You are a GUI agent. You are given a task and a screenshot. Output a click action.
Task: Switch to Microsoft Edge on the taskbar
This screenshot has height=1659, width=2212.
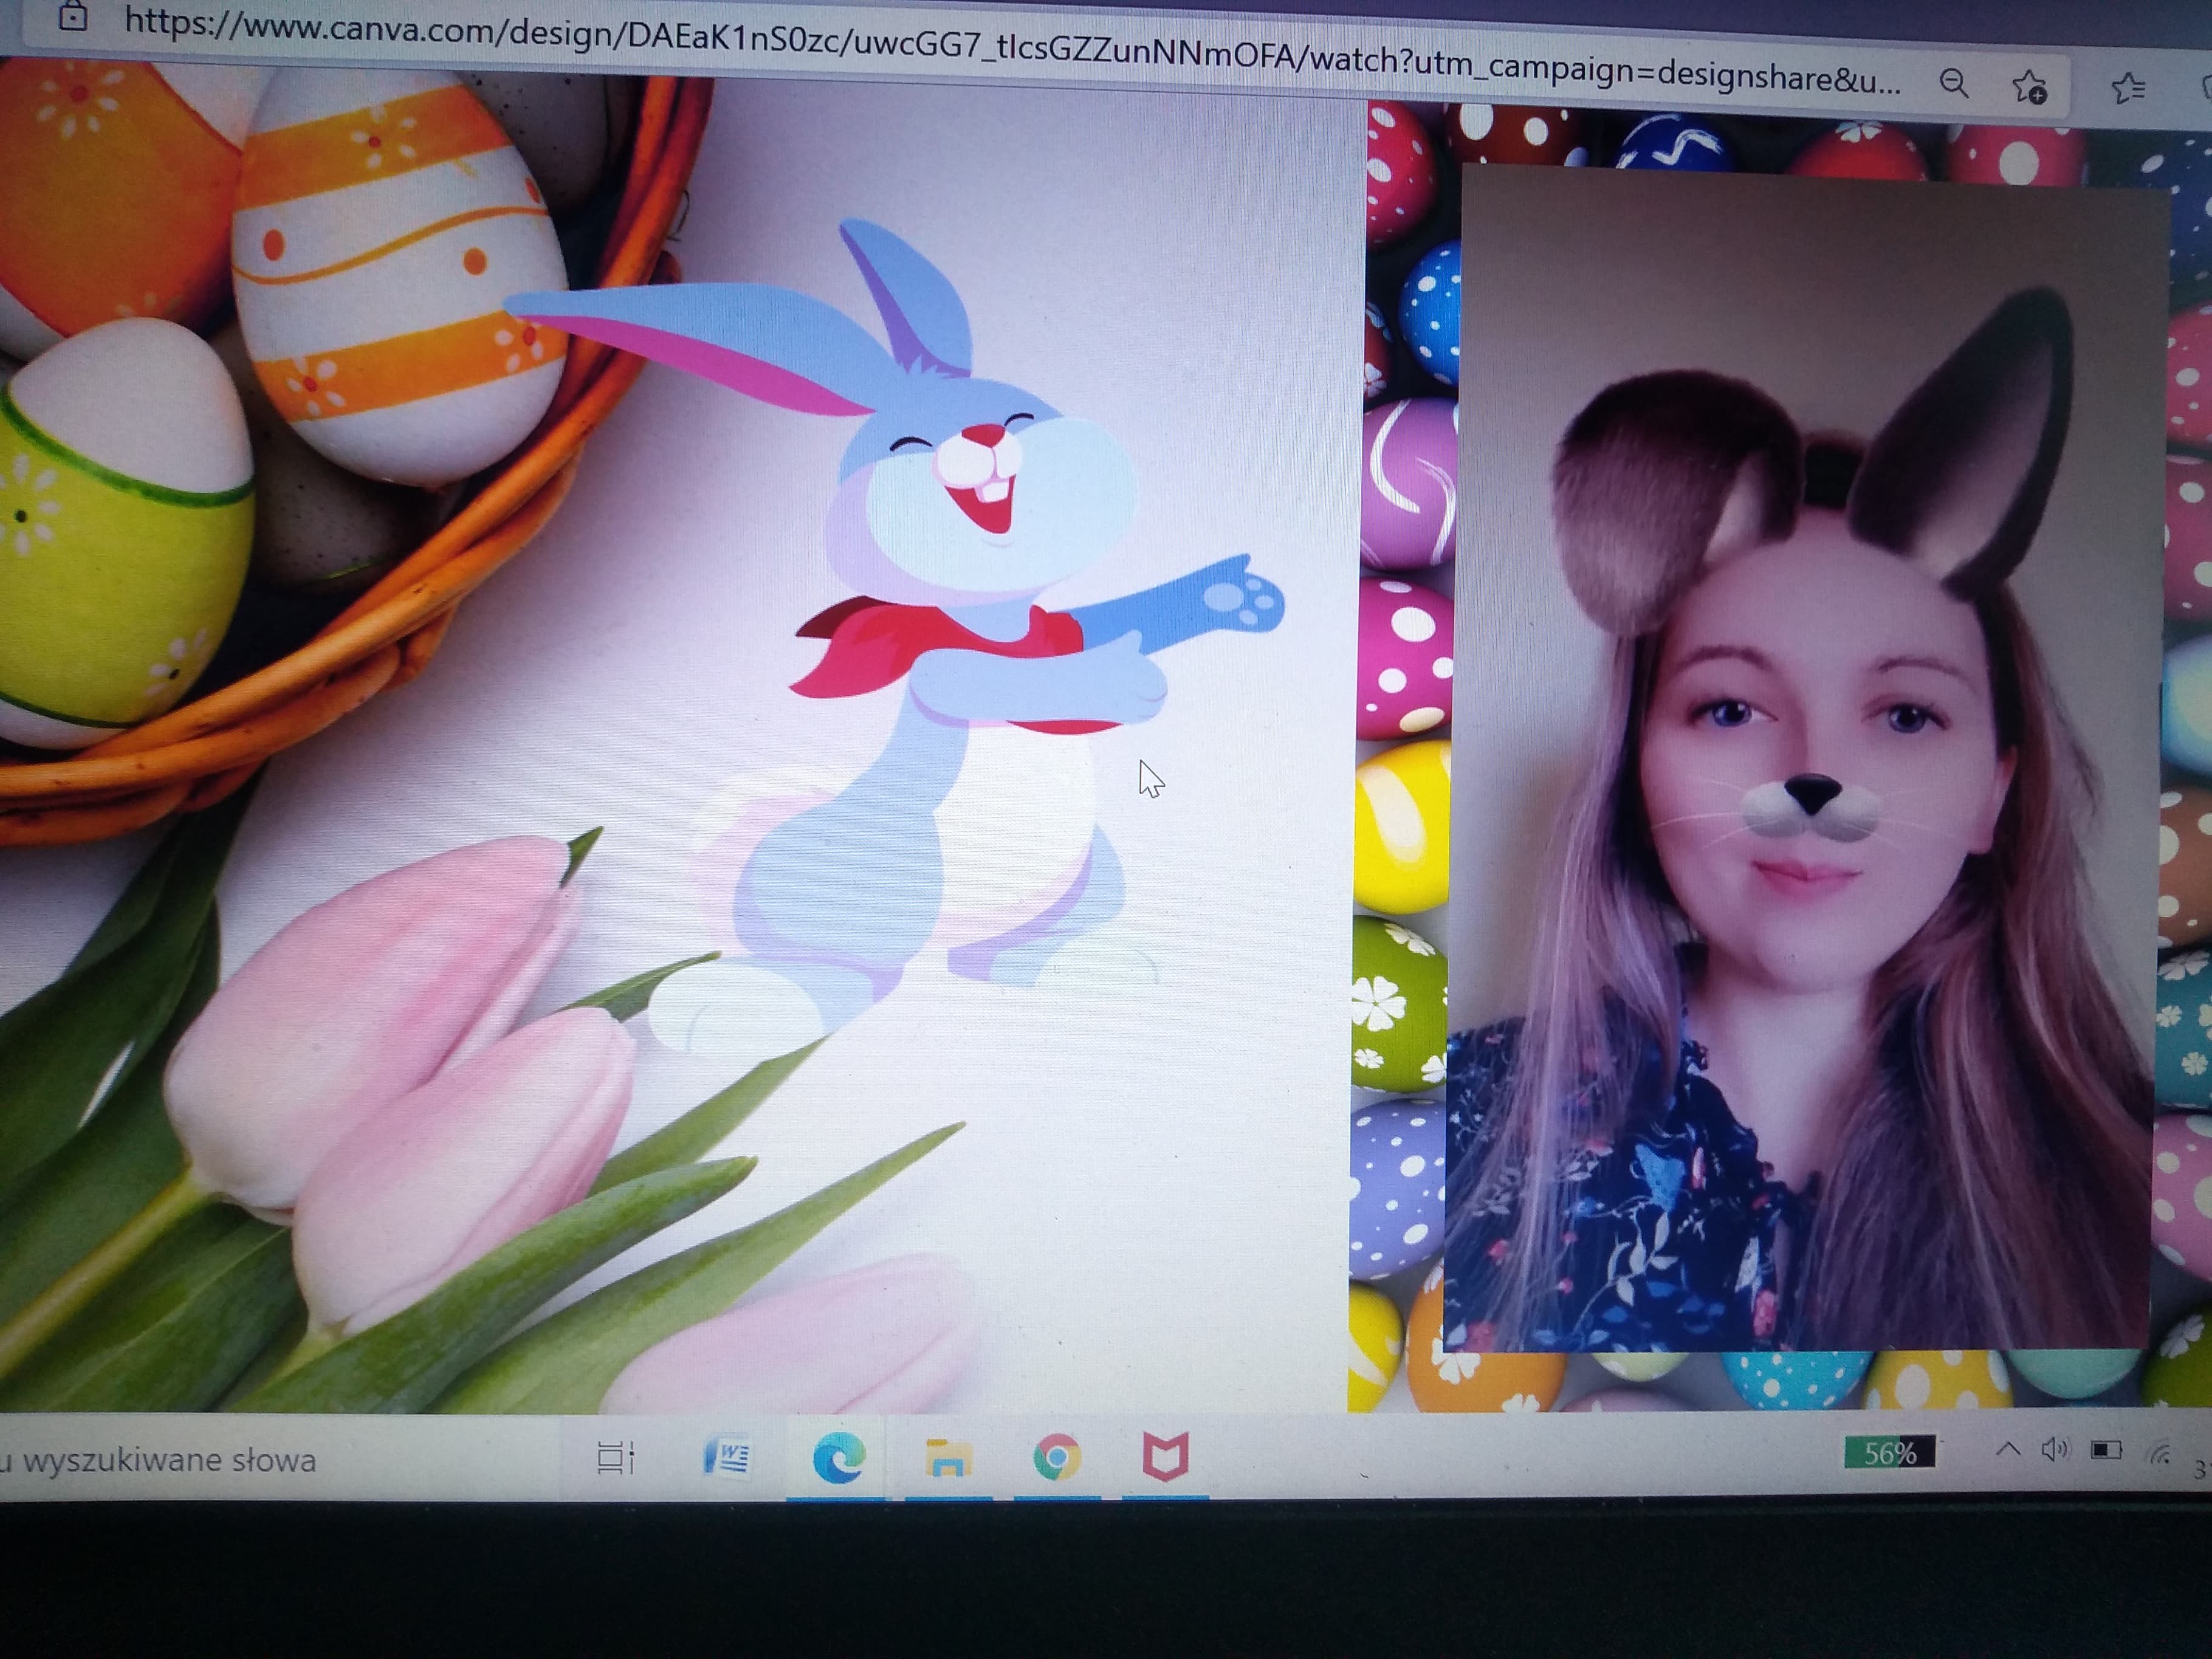click(x=838, y=1457)
